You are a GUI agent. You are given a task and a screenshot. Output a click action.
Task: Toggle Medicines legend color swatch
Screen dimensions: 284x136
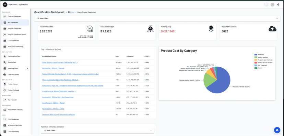pyautogui.click(x=256, y=54)
